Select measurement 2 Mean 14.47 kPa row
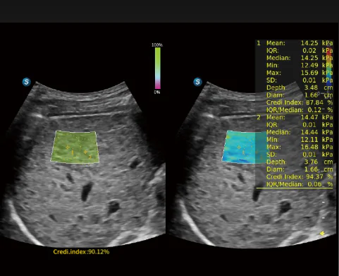This screenshot has width=339, height=276. [x=295, y=117]
